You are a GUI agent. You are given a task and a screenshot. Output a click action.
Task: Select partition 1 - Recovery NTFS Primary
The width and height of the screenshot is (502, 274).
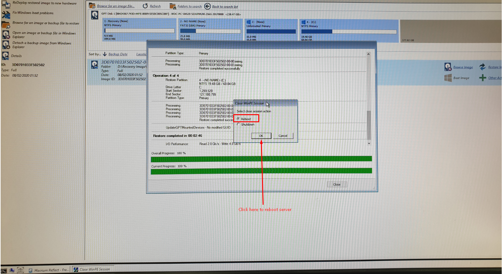139,30
